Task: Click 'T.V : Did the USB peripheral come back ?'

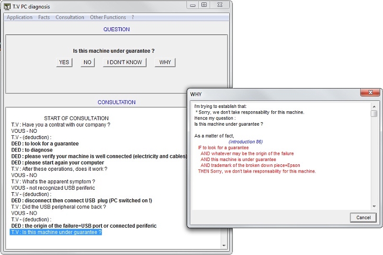Action: coord(58,207)
